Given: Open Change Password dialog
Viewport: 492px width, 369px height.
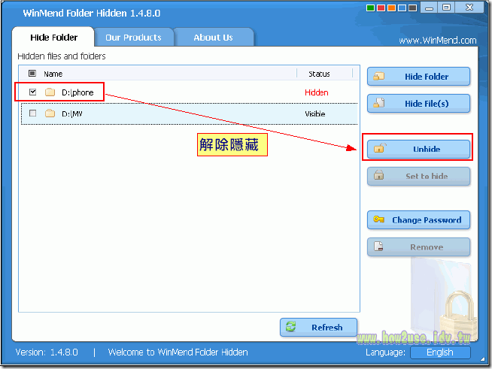Looking at the screenshot, I should click(418, 219).
